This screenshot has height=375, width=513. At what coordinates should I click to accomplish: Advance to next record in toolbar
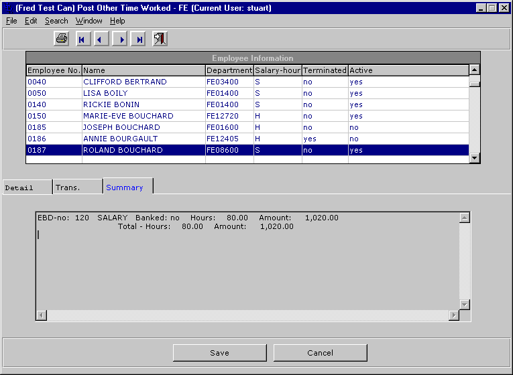click(x=121, y=40)
